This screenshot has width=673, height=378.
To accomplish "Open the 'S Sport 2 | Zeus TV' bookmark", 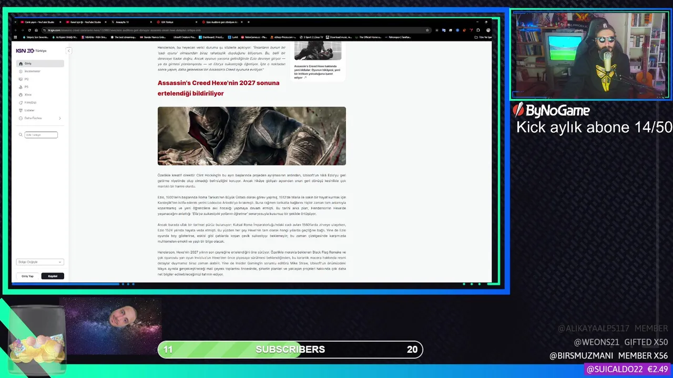I will 312,37.
